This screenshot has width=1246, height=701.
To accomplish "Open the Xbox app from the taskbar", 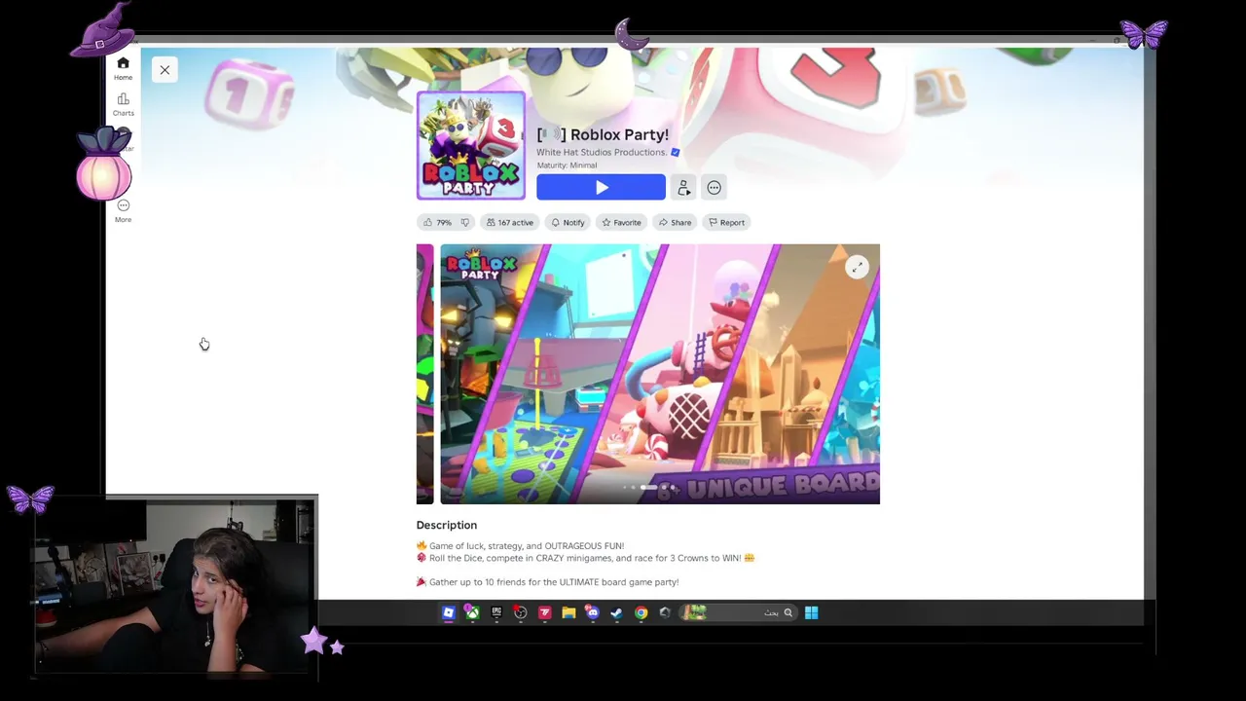I will (472, 612).
